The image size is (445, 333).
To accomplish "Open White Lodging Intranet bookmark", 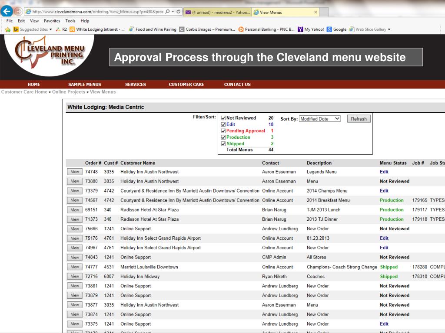I will click(97, 29).
